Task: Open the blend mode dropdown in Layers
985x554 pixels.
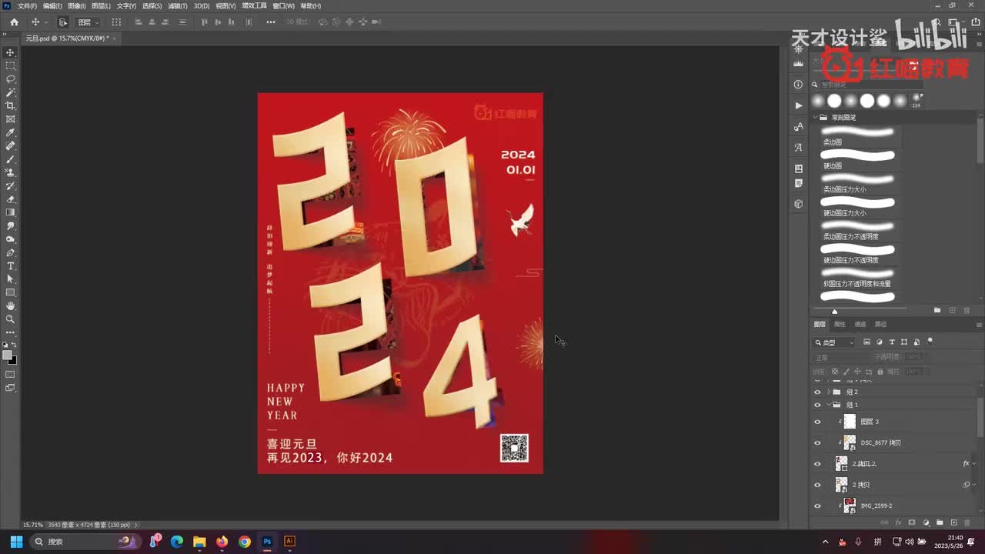Action: (841, 357)
